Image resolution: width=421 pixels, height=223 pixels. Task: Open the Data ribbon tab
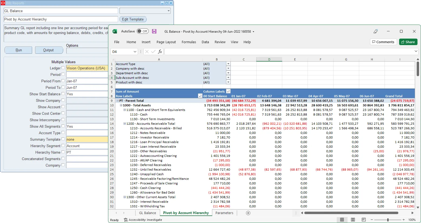(205, 42)
